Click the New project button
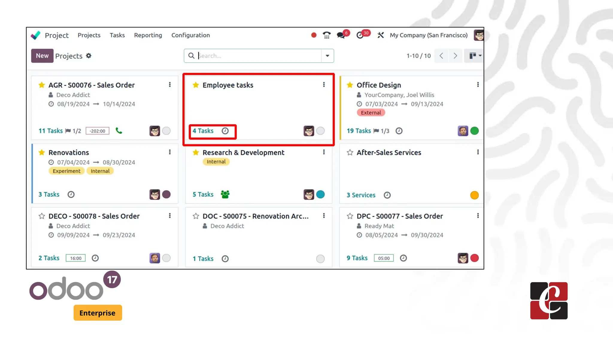Screen dimensions: 613x344 pos(42,56)
